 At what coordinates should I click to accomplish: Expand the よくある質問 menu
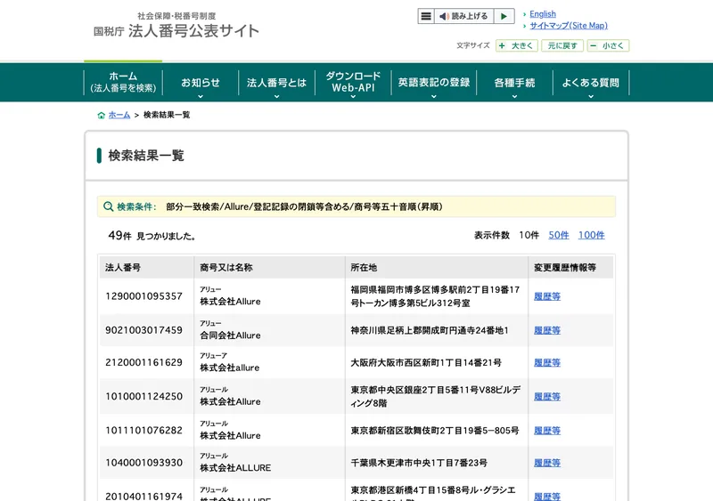tap(591, 83)
